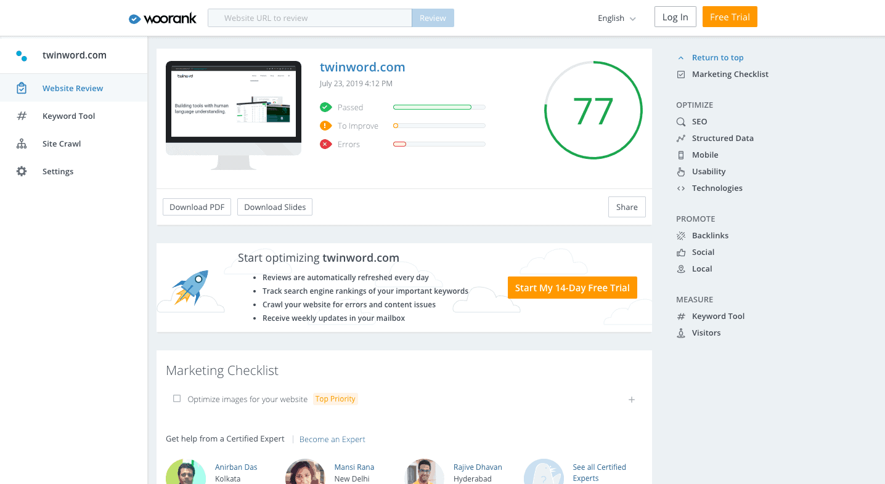Jump to the Mobile section
The image size is (885, 484).
tap(705, 155)
